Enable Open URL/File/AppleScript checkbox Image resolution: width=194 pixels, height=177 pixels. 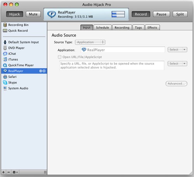[60, 57]
